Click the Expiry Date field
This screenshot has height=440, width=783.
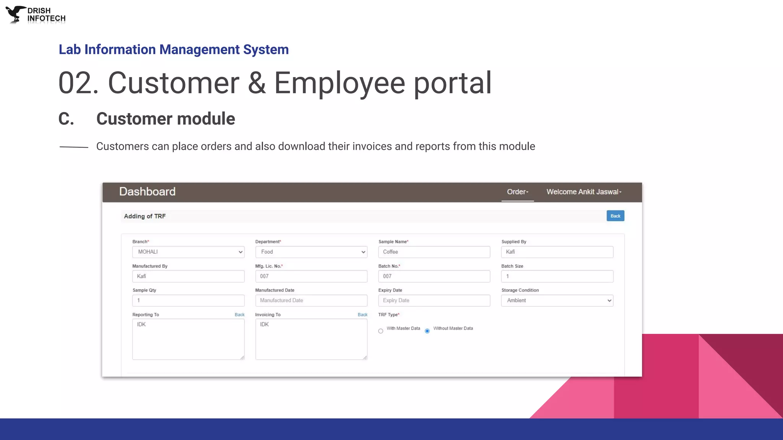pos(434,301)
